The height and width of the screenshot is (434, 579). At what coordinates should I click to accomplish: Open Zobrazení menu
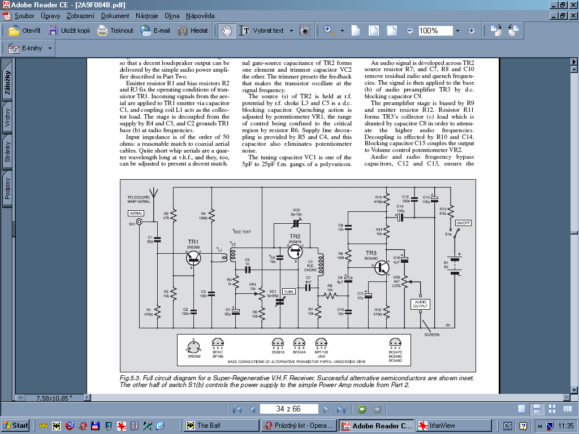pyautogui.click(x=80, y=16)
